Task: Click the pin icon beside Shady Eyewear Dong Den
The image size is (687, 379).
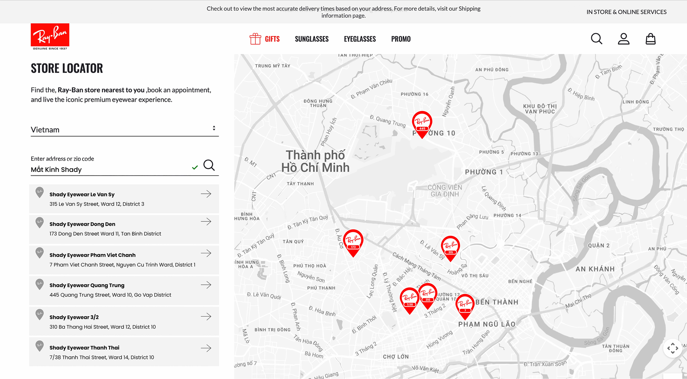Action: [39, 223]
